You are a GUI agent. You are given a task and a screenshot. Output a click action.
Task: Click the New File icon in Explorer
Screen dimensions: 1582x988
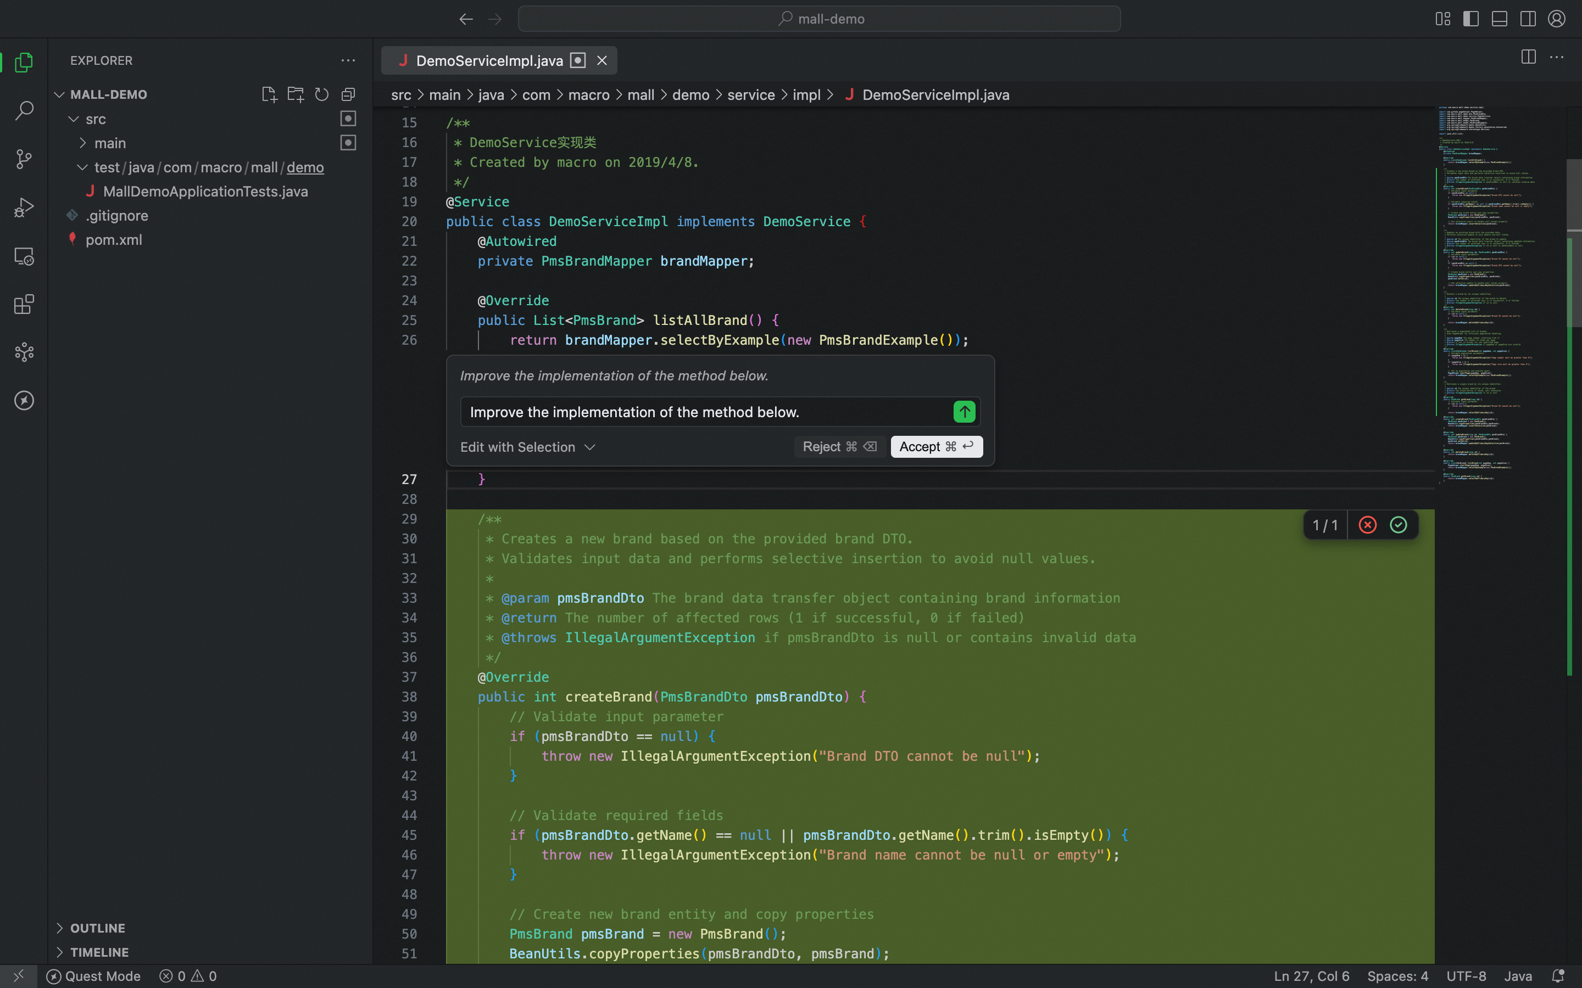[x=269, y=94]
